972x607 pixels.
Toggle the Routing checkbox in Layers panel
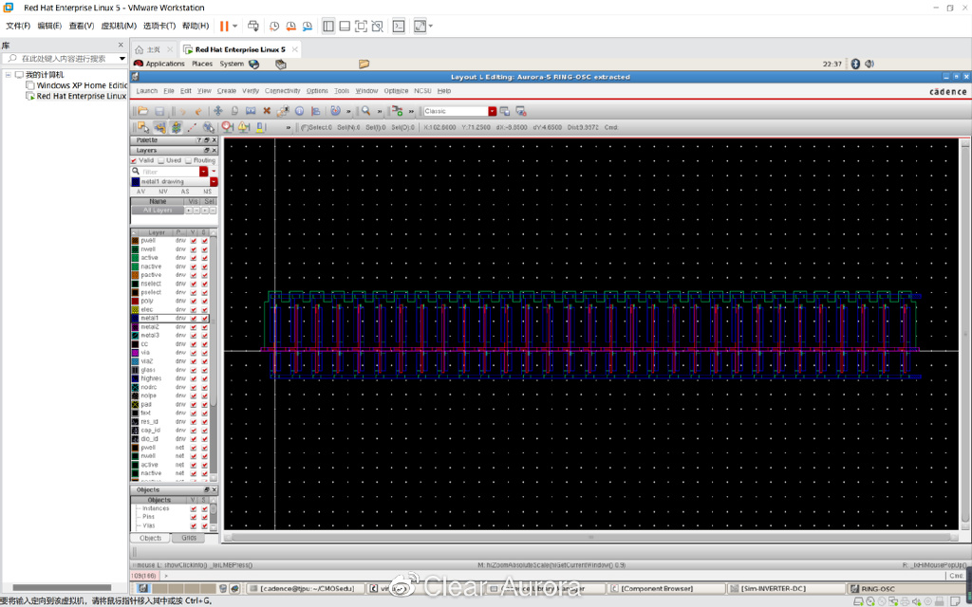pyautogui.click(x=189, y=160)
